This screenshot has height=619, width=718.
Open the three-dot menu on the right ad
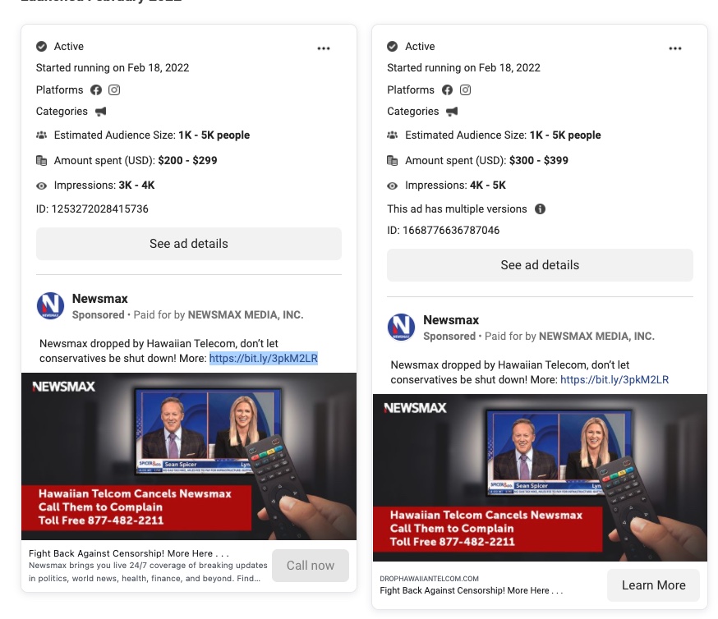click(x=675, y=48)
